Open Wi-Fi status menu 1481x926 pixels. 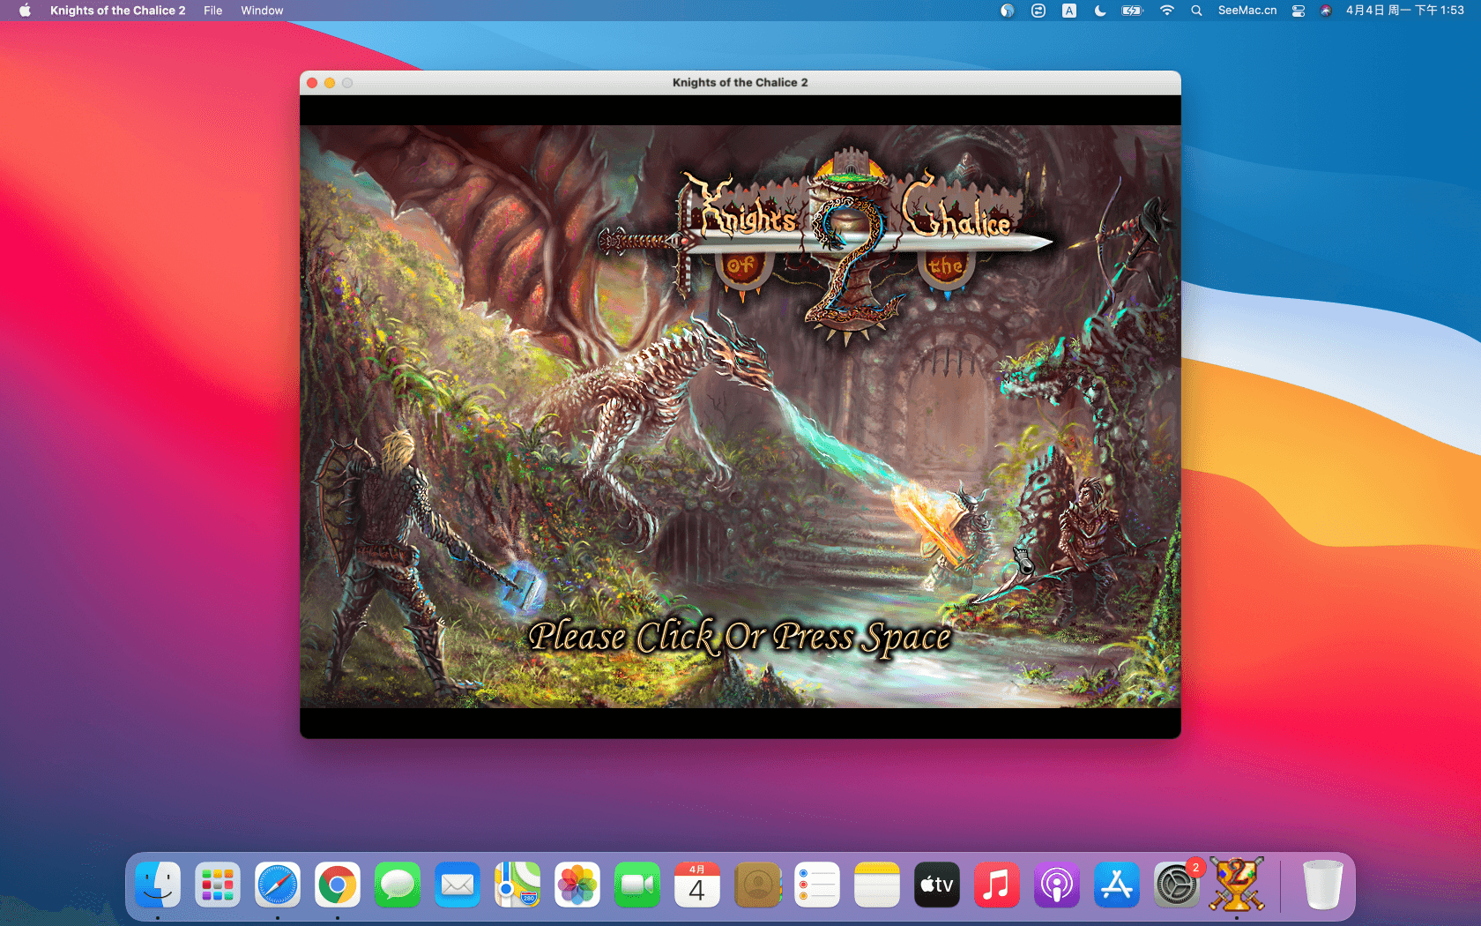click(1166, 11)
